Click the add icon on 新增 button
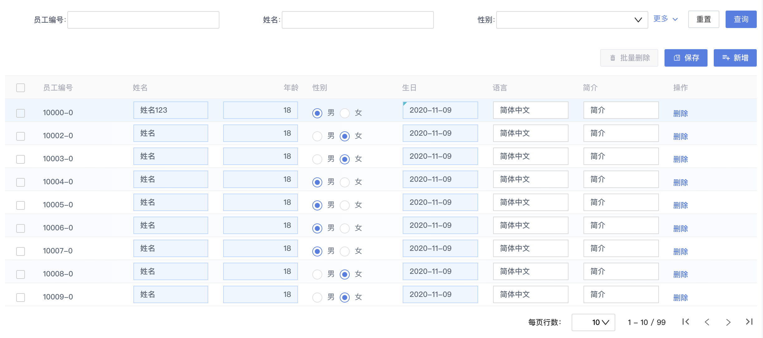Viewport: 763px width, 338px height. click(x=727, y=58)
